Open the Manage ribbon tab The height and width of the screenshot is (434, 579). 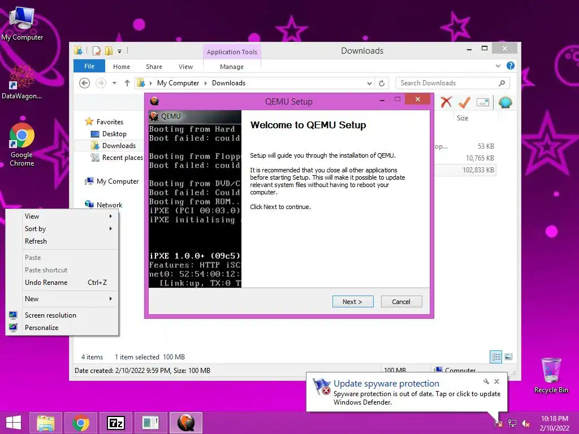click(x=231, y=67)
